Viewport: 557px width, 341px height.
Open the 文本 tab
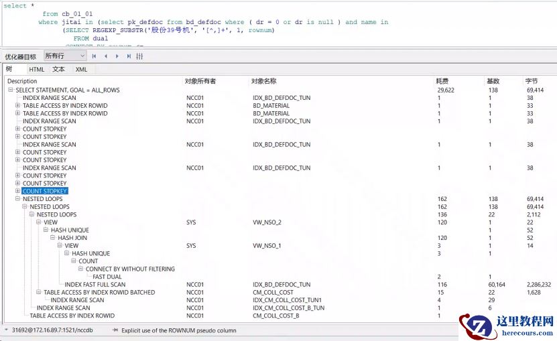(59, 69)
